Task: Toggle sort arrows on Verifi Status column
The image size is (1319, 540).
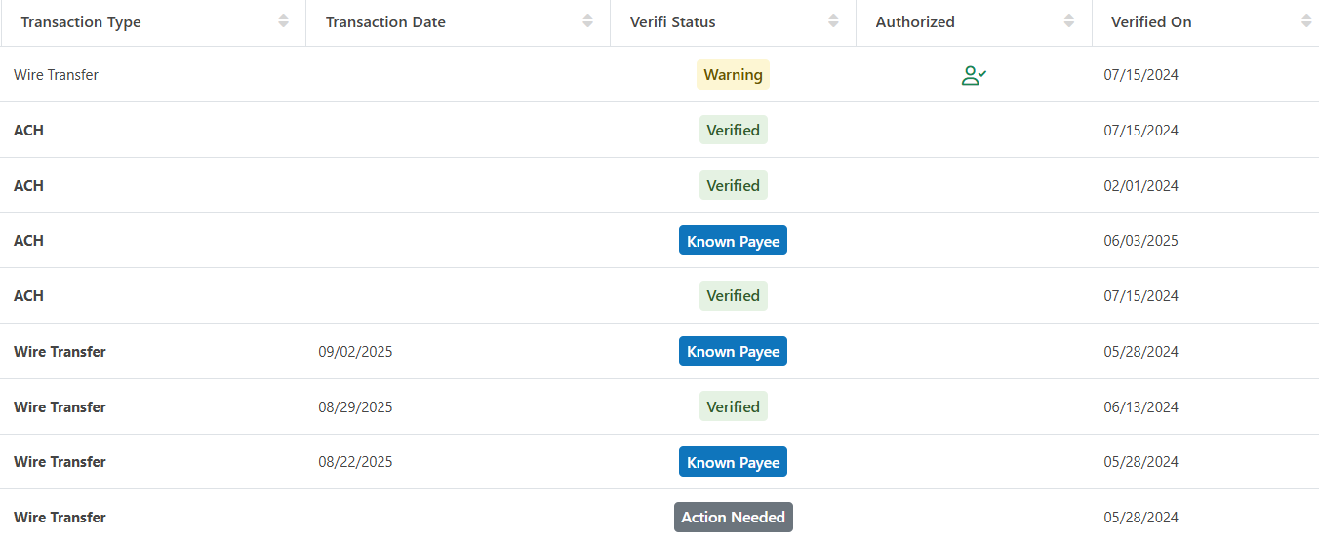Action: coord(833,21)
